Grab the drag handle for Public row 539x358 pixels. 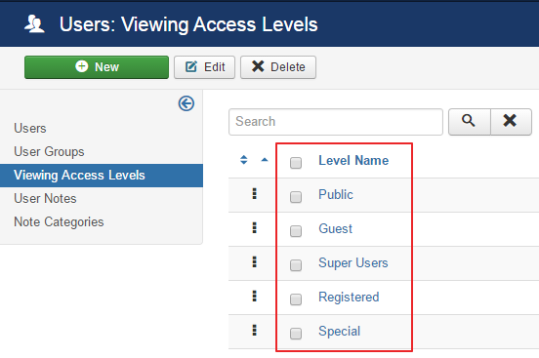click(x=255, y=194)
